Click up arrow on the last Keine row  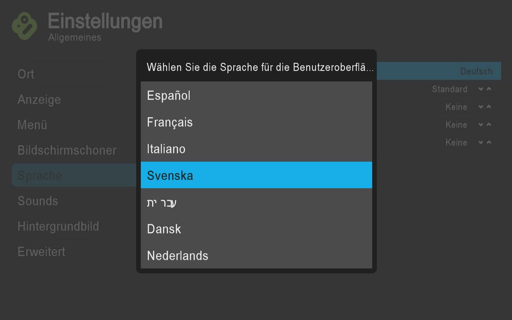pyautogui.click(x=489, y=142)
